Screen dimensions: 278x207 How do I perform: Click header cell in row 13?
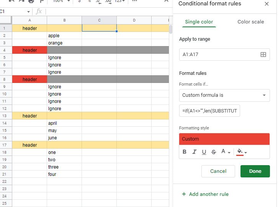pos(29,116)
